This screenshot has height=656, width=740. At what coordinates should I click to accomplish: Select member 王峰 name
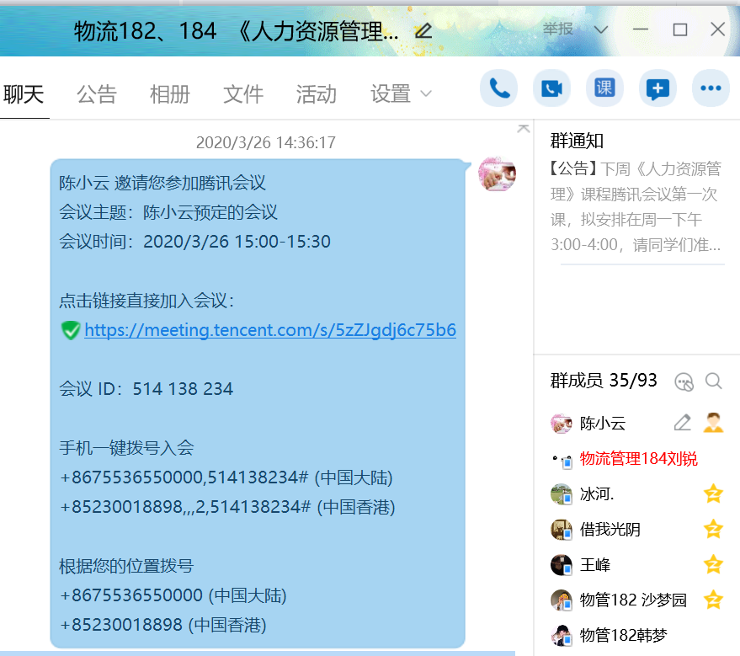tap(595, 564)
